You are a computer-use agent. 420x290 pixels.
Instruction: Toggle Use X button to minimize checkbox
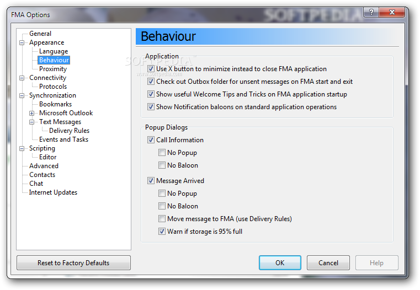click(151, 69)
